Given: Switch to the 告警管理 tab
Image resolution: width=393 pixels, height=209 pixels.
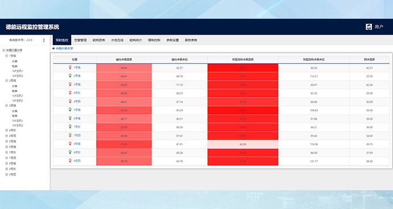Looking at the screenshot, I should coord(80,40).
